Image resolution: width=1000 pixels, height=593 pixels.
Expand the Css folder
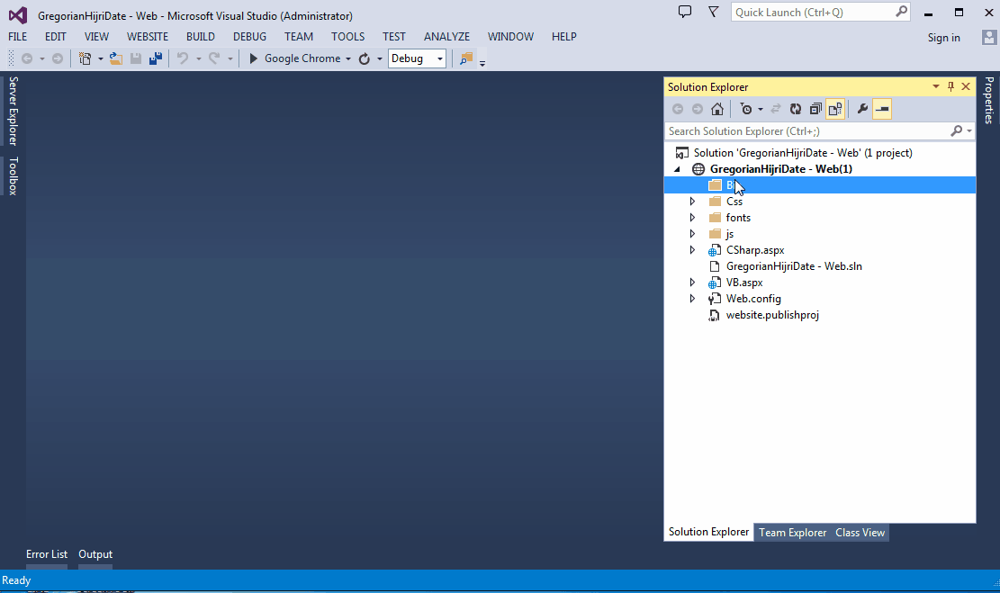(692, 202)
